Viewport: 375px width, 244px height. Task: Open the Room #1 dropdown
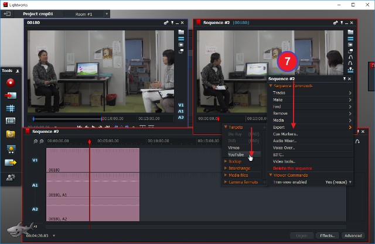[x=106, y=13]
